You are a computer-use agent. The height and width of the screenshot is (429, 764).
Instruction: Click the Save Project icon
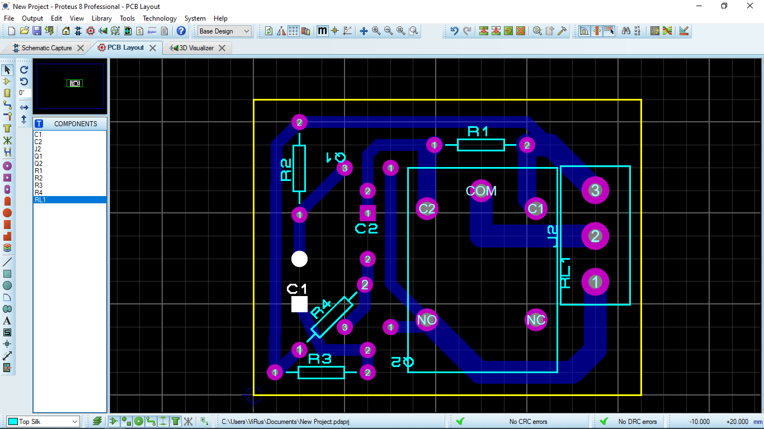tap(37, 31)
